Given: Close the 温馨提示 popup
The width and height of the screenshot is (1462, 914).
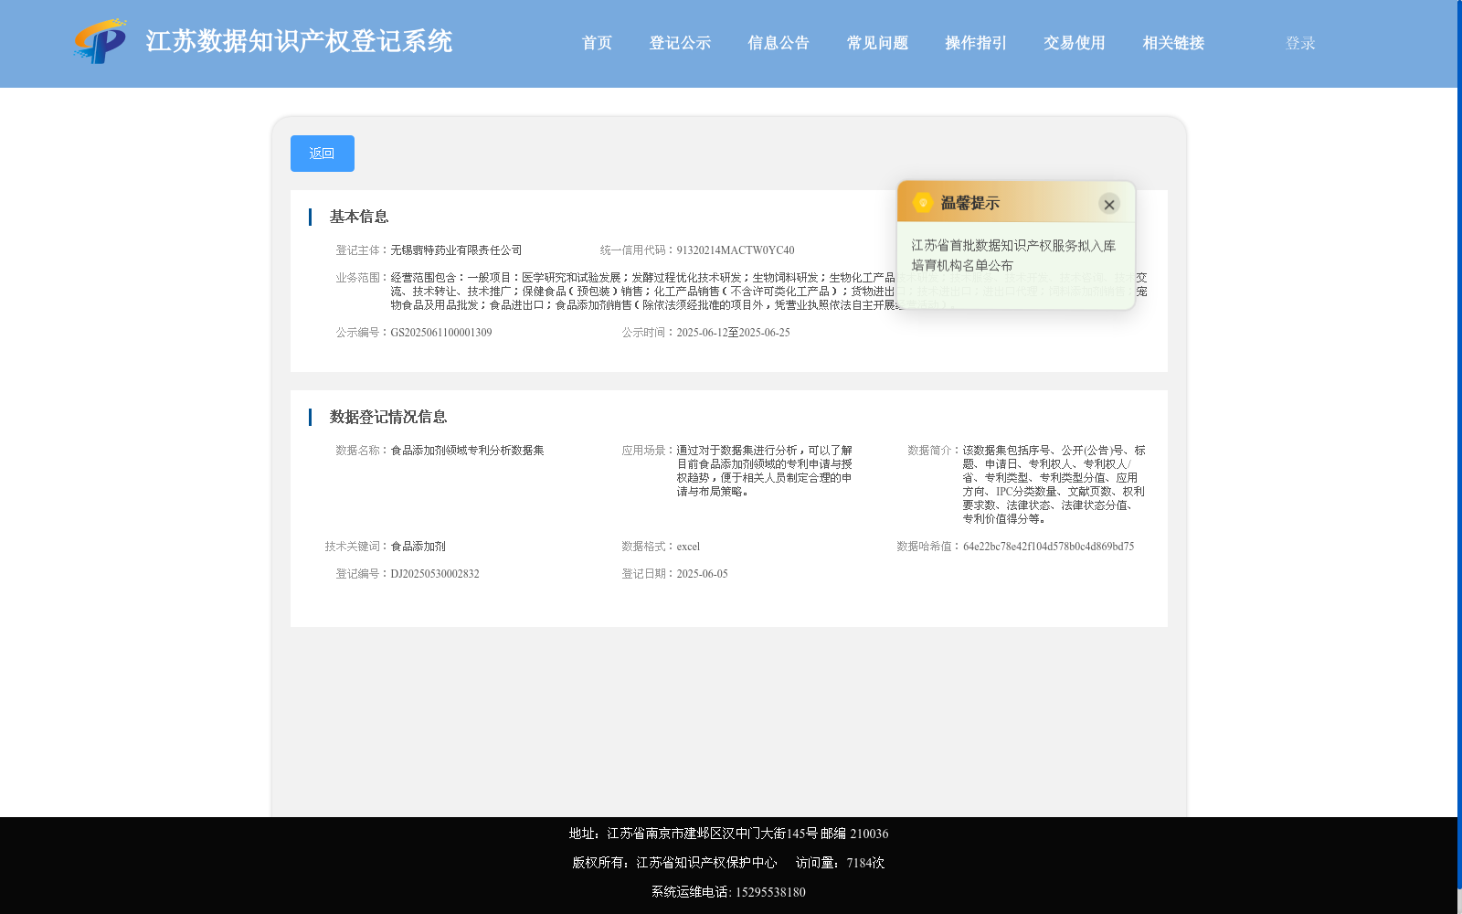Looking at the screenshot, I should 1109,204.
